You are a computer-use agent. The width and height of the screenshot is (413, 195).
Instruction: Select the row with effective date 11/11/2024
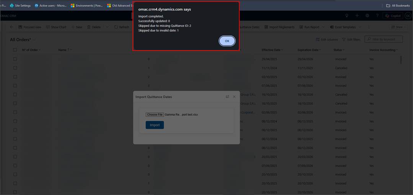point(15,68)
